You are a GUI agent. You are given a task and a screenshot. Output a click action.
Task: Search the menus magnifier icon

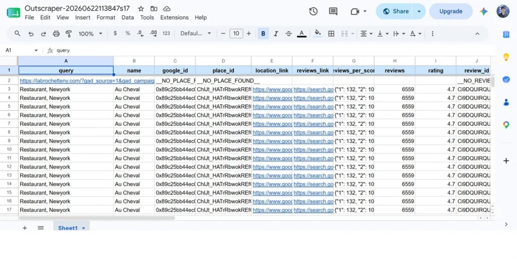tap(18, 33)
